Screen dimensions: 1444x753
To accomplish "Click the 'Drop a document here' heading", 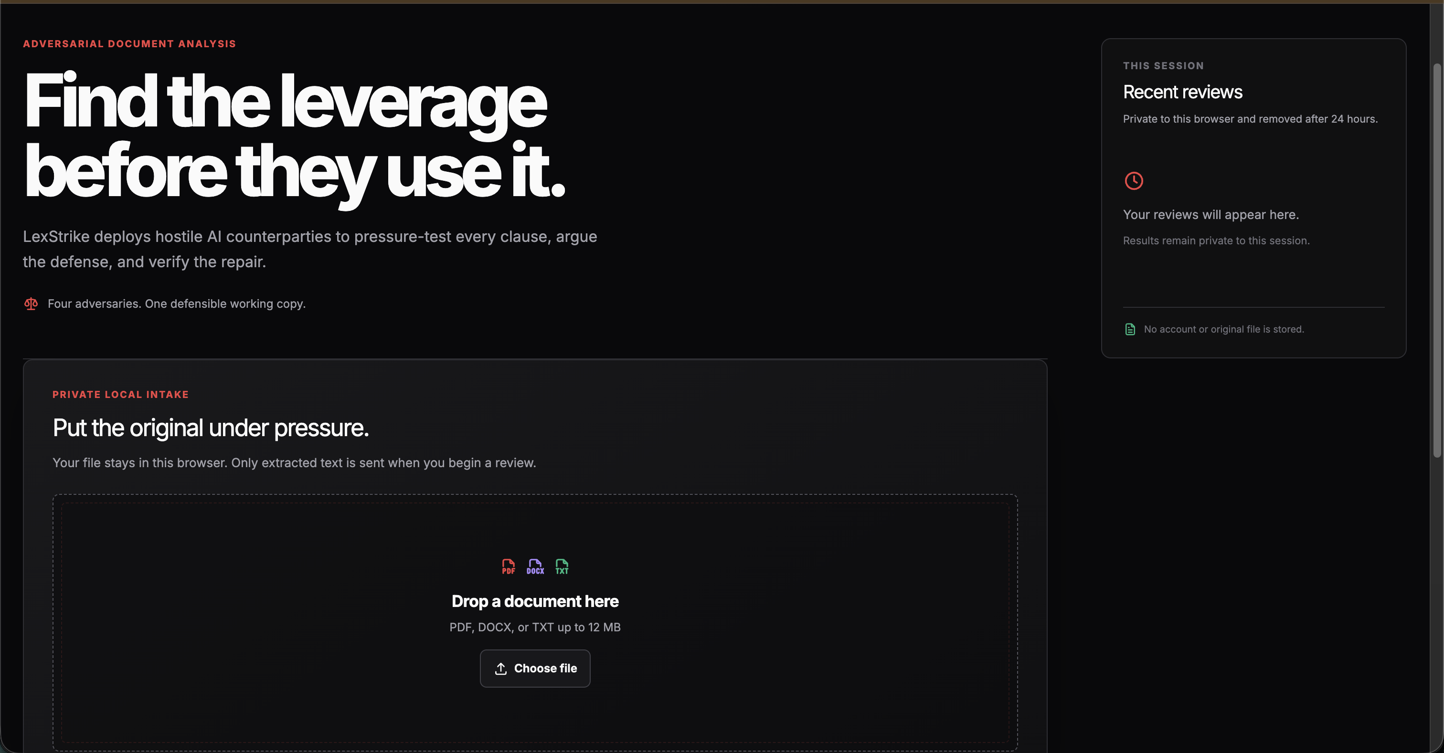I will coord(535,601).
